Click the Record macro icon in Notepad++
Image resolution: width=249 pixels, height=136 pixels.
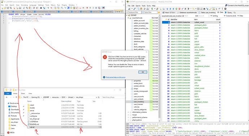pyautogui.click(x=87, y=8)
